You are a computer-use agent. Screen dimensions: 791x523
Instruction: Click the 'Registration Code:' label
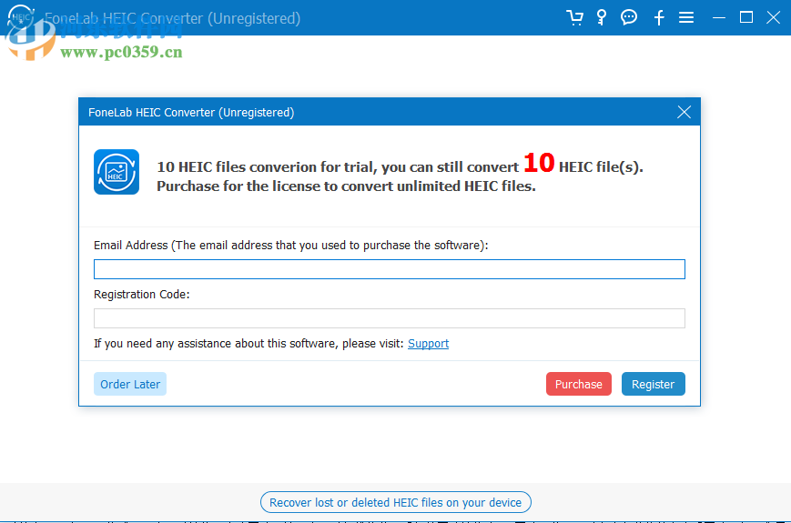click(x=142, y=295)
